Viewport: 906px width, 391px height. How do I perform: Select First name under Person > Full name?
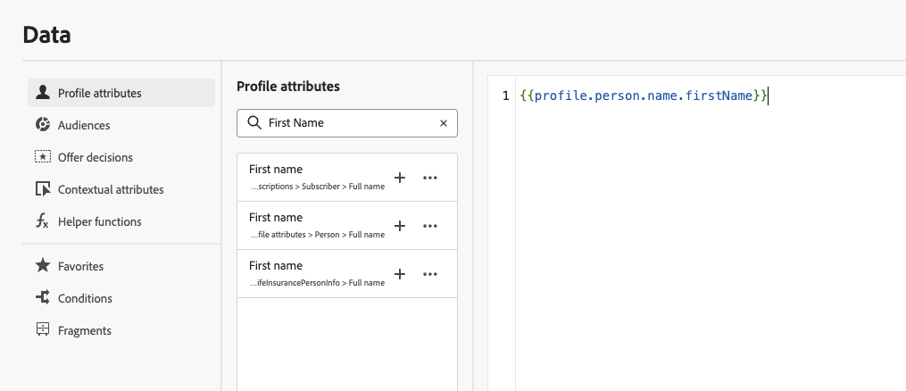point(347,226)
